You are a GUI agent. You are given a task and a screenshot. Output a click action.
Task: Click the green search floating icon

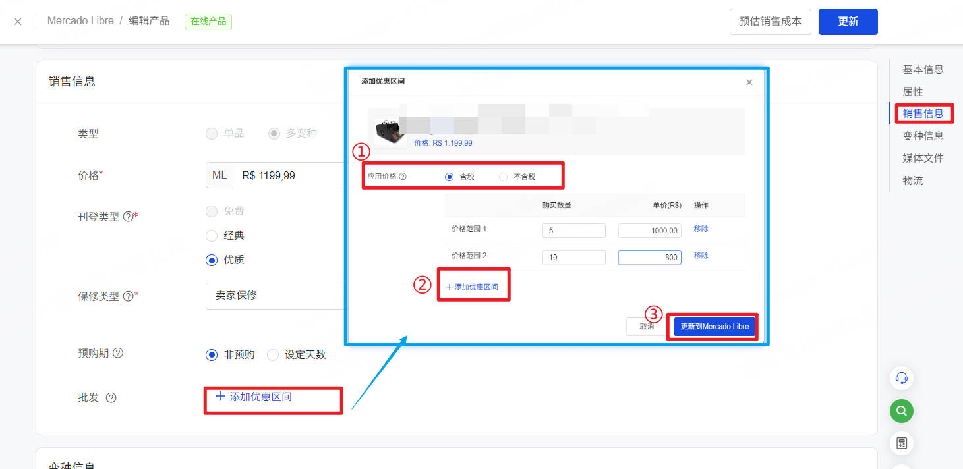coord(902,411)
